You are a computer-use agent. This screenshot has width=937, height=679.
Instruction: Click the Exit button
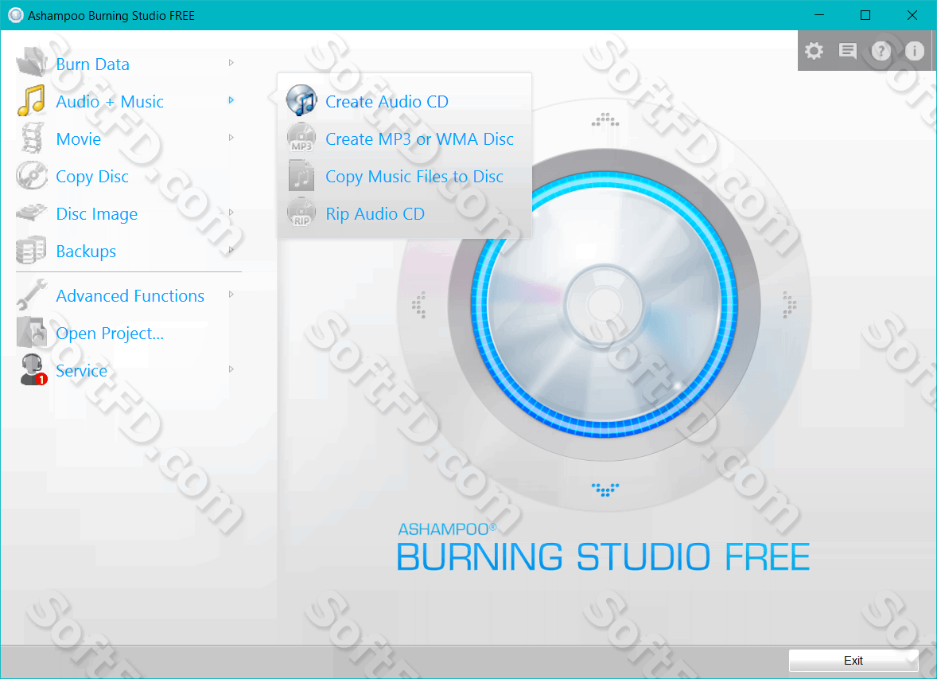853,661
